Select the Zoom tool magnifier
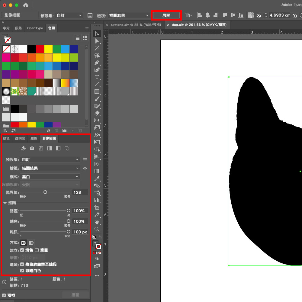This screenshot has width=302, height=302. (x=97, y=229)
